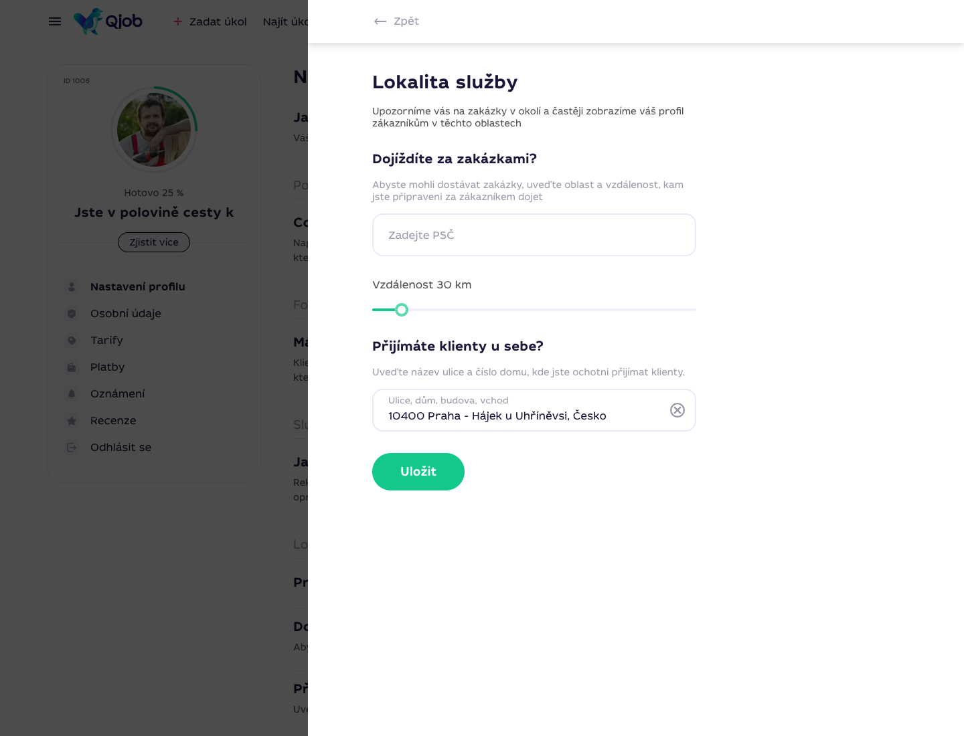964x736 pixels.
Task: Open the Platby menu item
Action: [x=108, y=367]
